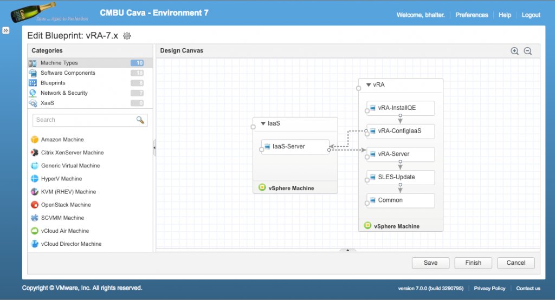Open the XaaS category
The height and width of the screenshot is (300, 555).
(x=90, y=103)
